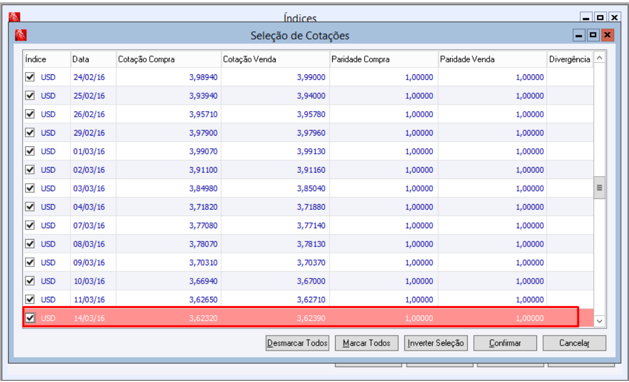Maximize the Seleção de Cotações dialog

(x=593, y=35)
